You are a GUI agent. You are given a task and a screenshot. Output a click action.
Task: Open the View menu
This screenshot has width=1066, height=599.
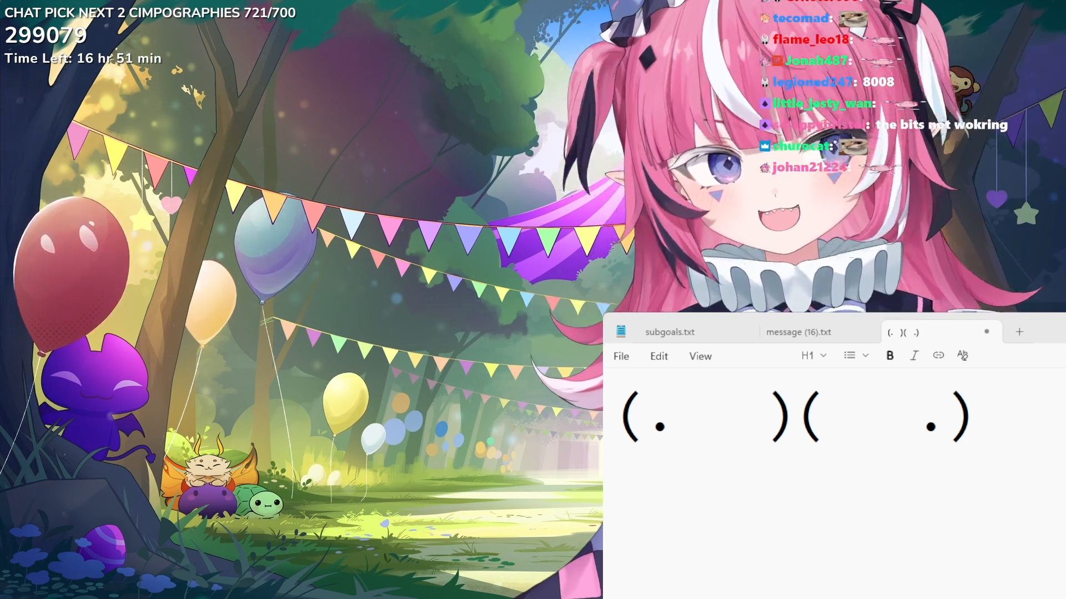(x=700, y=356)
